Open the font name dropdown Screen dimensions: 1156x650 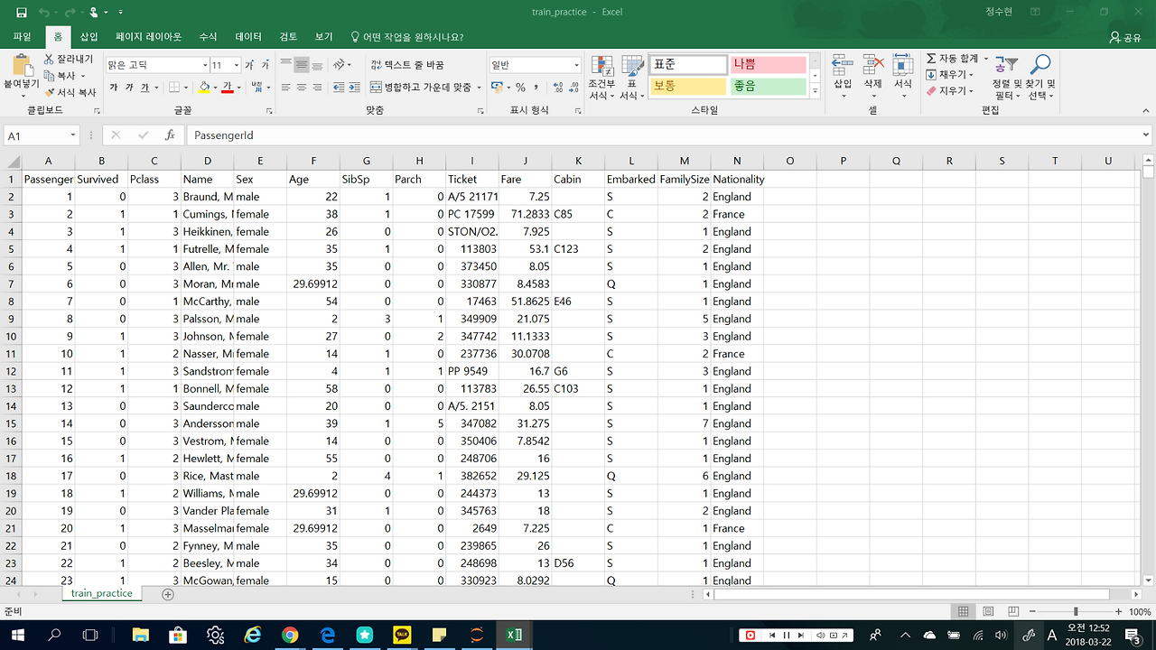204,65
